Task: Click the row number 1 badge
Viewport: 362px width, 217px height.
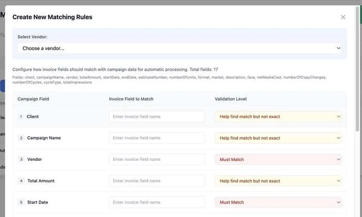Action: [21, 116]
